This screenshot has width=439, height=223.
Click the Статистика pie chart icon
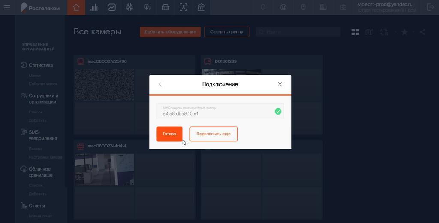pos(24,65)
